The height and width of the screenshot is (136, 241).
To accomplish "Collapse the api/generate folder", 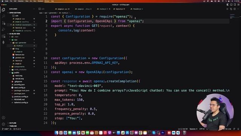I will pyautogui.click(x=19, y=43).
